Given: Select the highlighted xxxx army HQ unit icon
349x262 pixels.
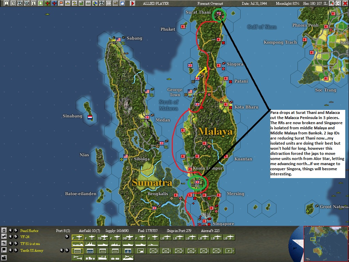Looking at the screenshot, I should coord(77,251).
